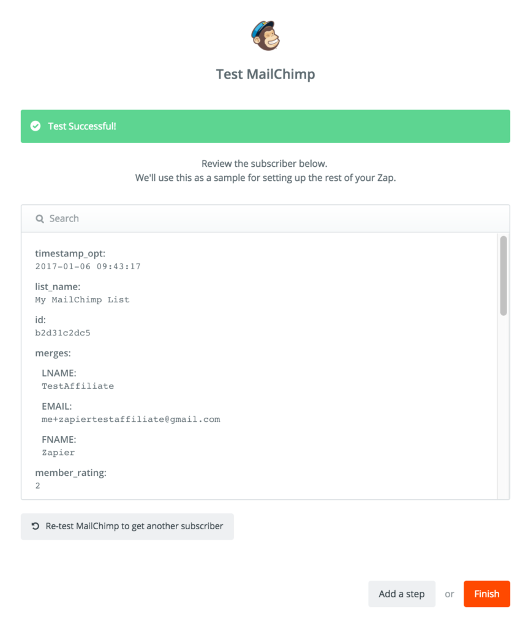Click the retry arrow icon on re-test button

click(35, 526)
